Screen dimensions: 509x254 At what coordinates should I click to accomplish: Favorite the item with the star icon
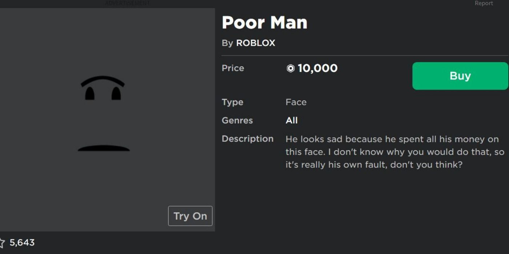click(2, 242)
